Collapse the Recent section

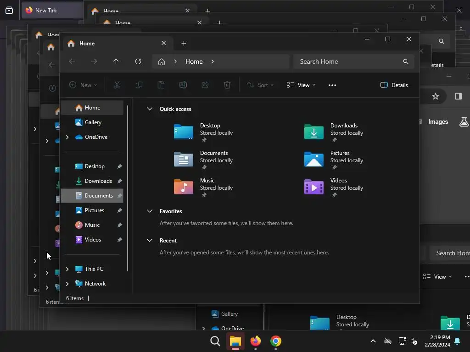tap(150, 240)
